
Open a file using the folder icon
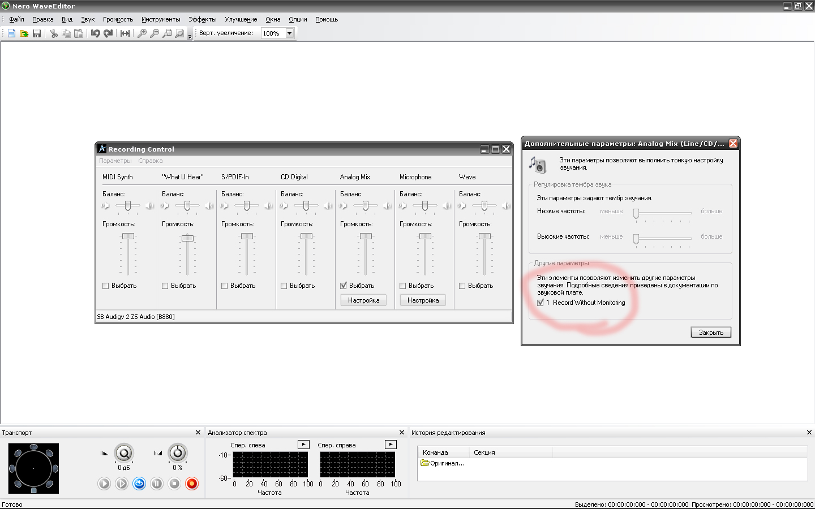(x=24, y=33)
